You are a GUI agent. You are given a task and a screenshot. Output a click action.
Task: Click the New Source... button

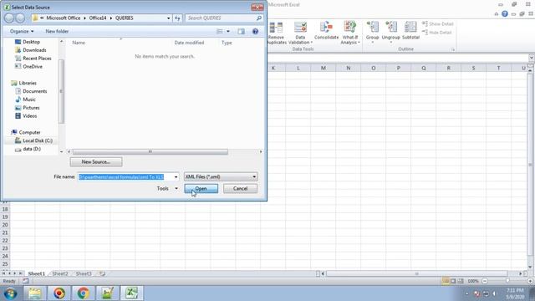[96, 161]
